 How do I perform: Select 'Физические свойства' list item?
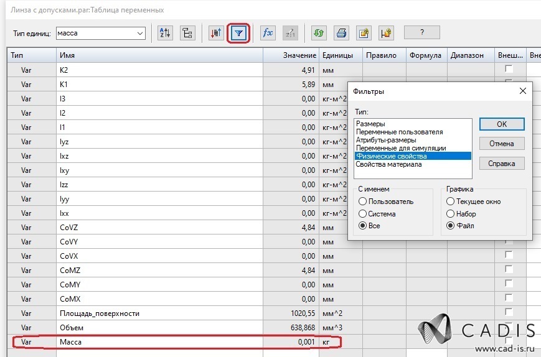413,156
